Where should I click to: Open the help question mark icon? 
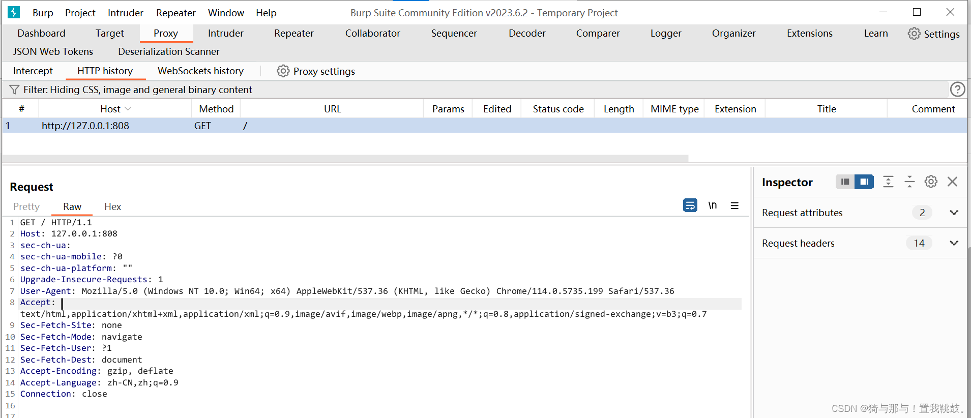(x=957, y=89)
